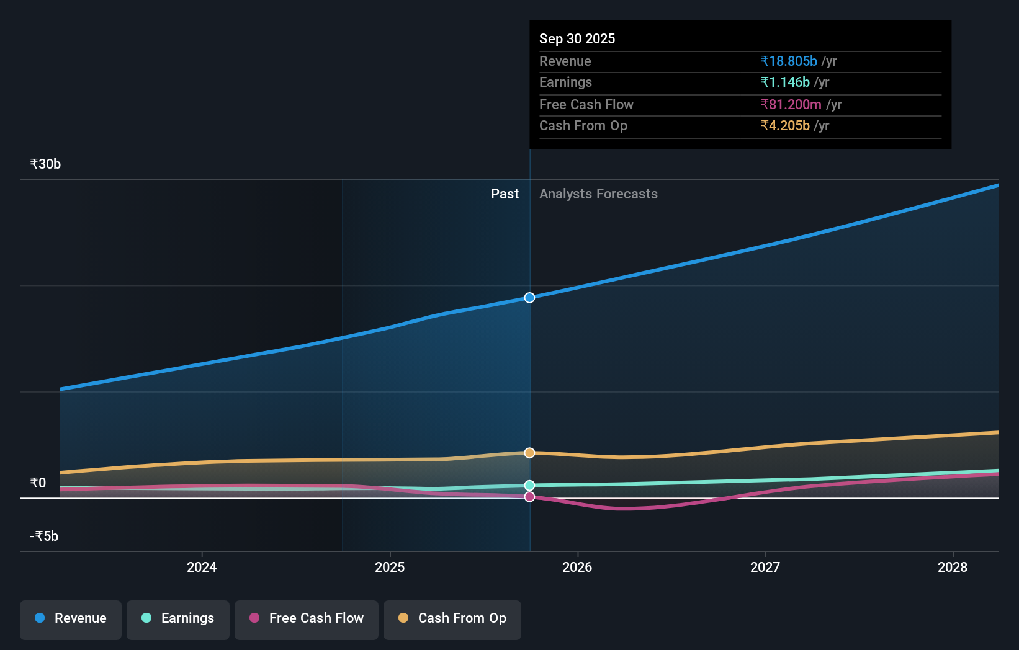Select the Past section of the chart
Viewport: 1019px width, 650px height.
[505, 194]
